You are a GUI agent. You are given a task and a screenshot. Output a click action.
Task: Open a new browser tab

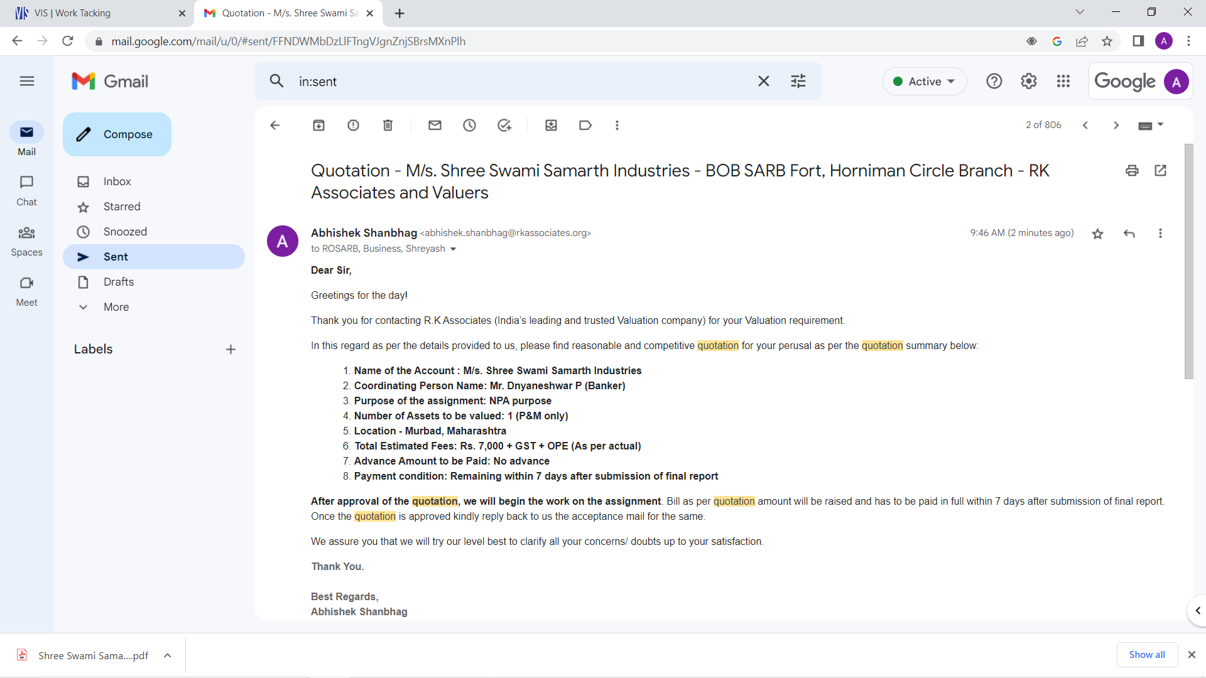(x=399, y=13)
